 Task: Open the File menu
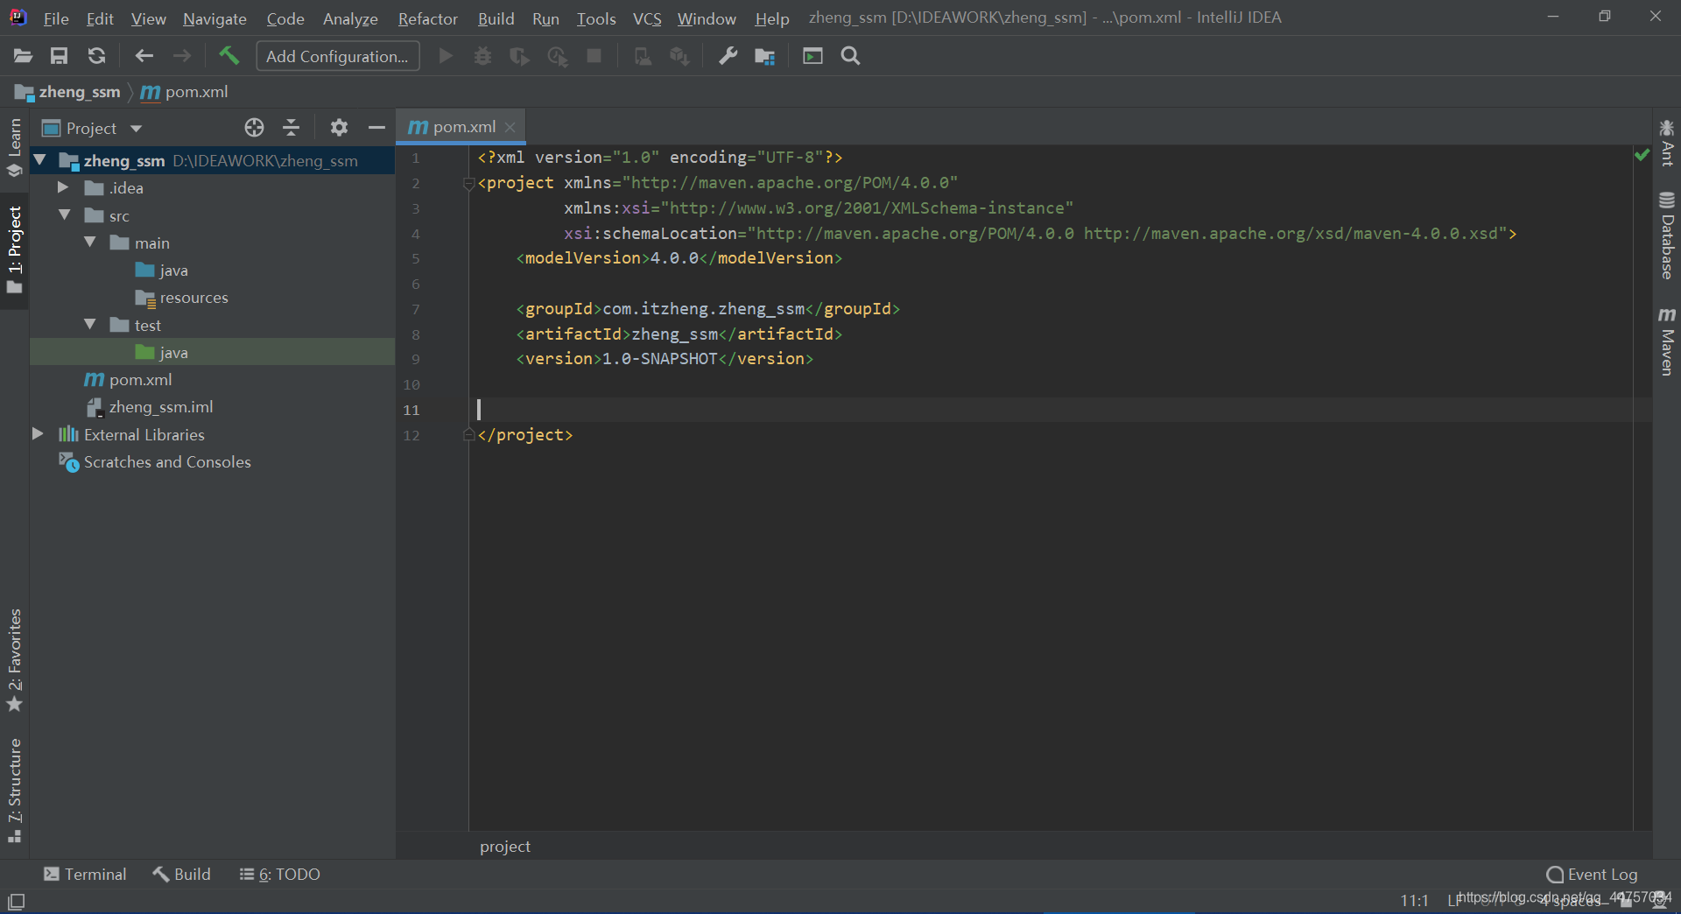[56, 18]
